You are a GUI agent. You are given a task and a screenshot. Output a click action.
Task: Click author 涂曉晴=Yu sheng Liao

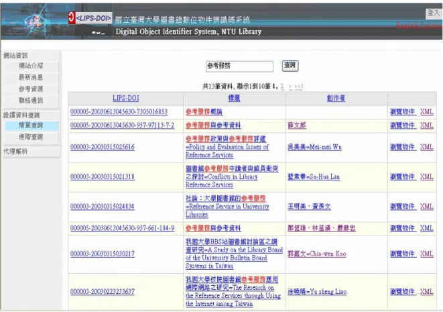click(317, 292)
